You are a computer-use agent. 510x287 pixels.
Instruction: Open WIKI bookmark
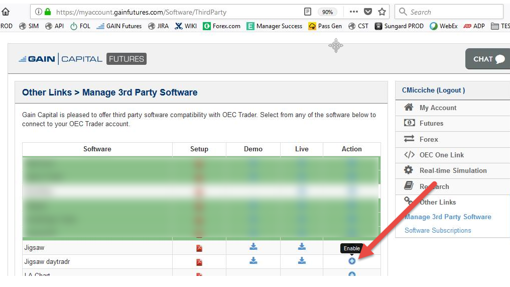186,26
